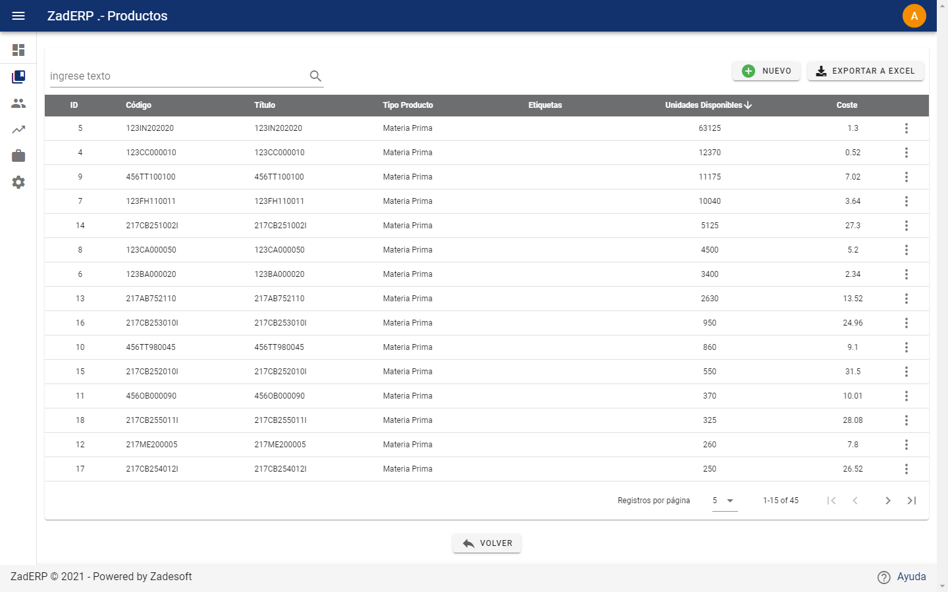Click the ZadERP .- Productos title
Viewport: 948px width, 592px height.
pos(107,16)
